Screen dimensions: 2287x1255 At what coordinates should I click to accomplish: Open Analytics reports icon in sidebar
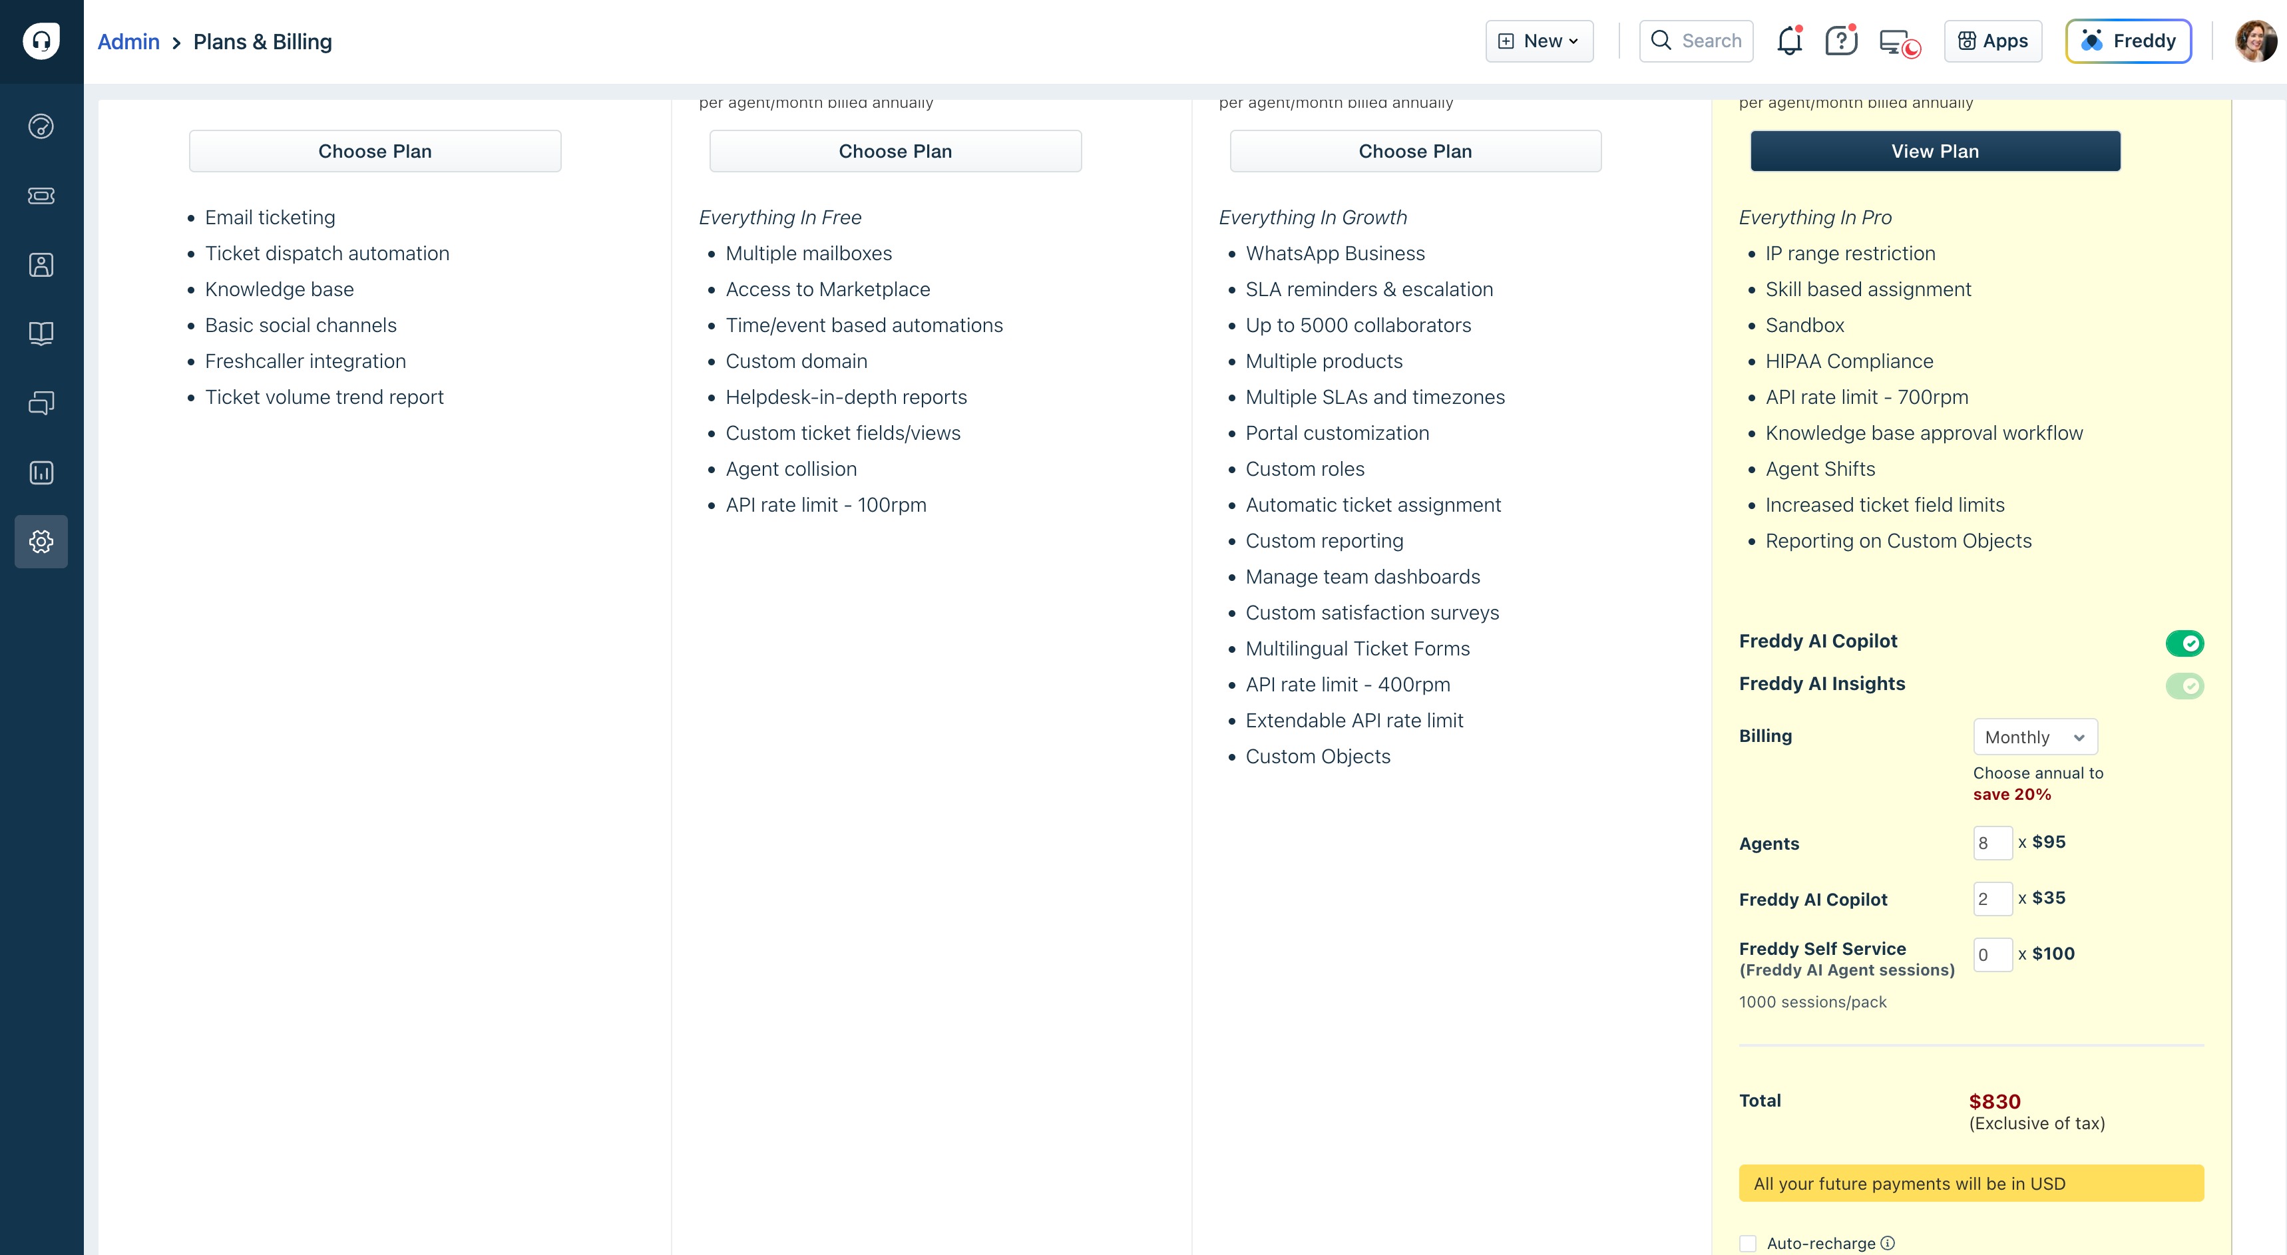tap(41, 472)
